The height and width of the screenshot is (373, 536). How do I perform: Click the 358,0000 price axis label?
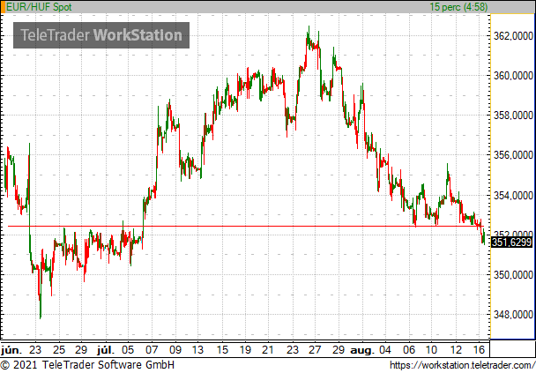513,116
